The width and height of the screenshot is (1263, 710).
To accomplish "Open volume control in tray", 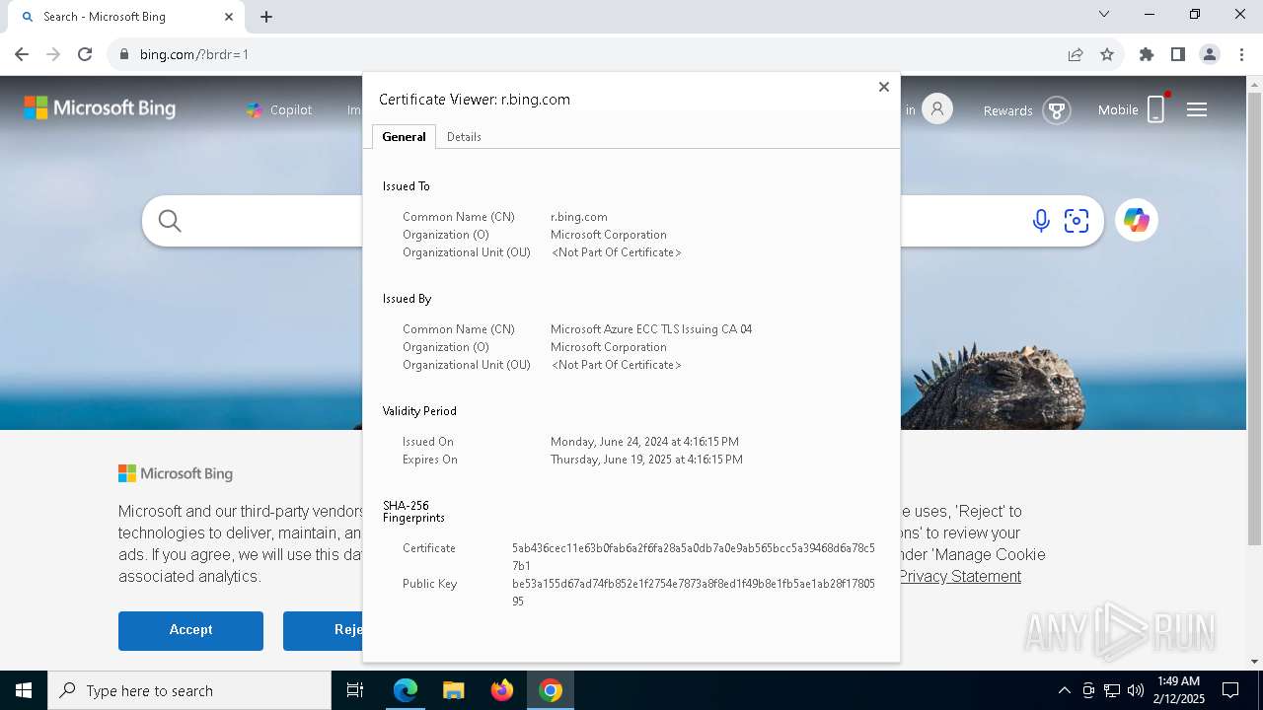I will [1136, 690].
